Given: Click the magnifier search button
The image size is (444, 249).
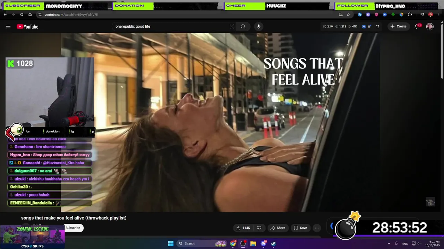Looking at the screenshot, I should (x=243, y=27).
